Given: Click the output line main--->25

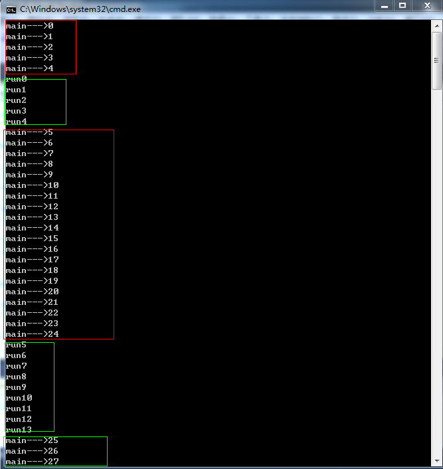Looking at the screenshot, I should (x=32, y=440).
